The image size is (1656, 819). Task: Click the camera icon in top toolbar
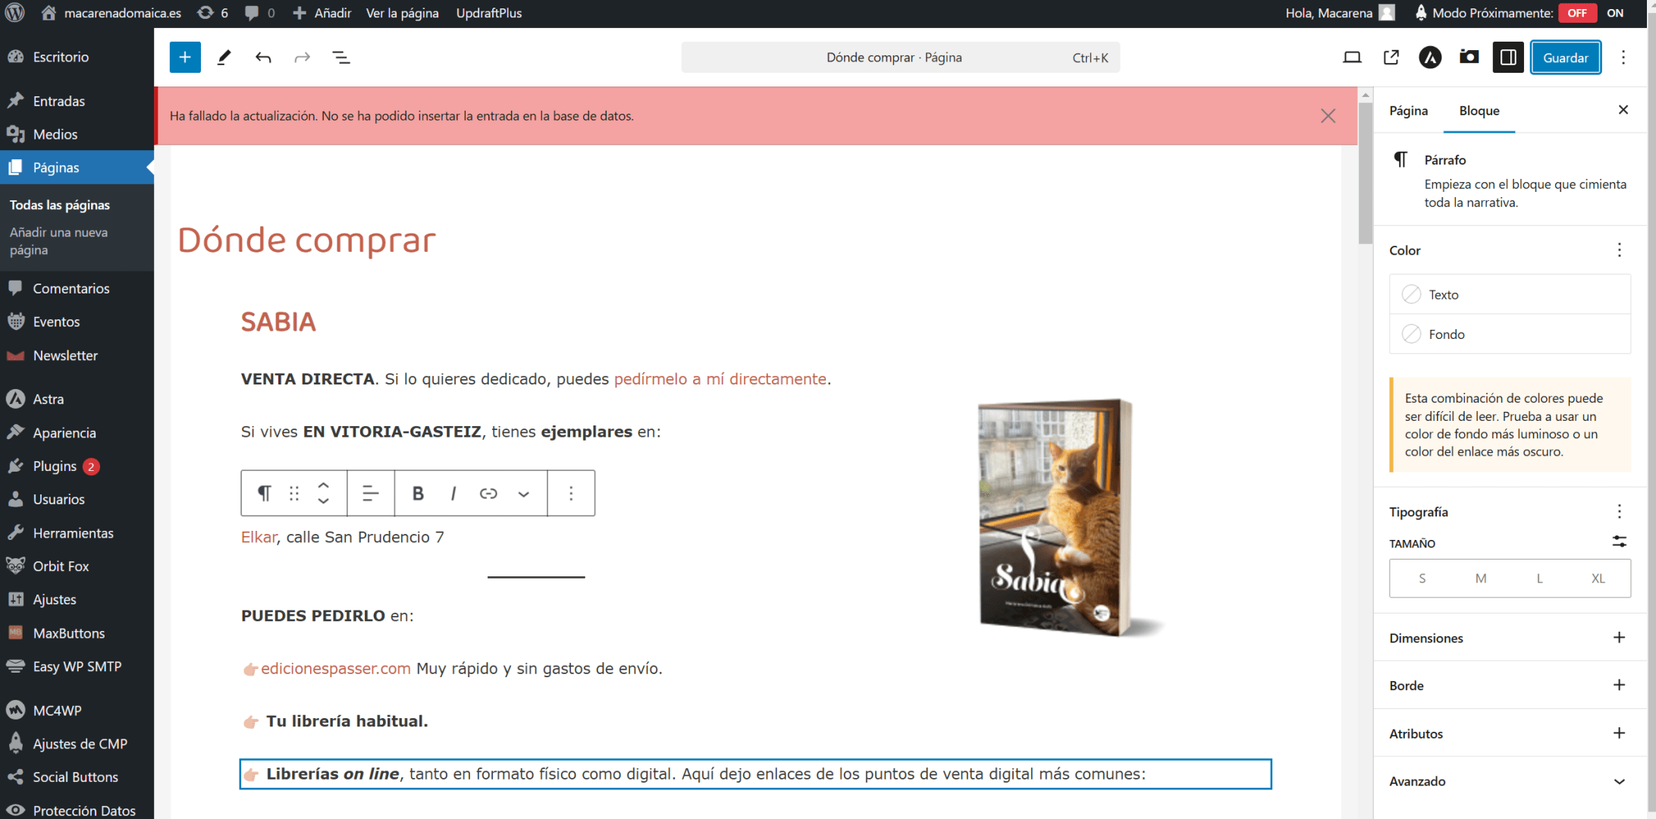point(1469,58)
